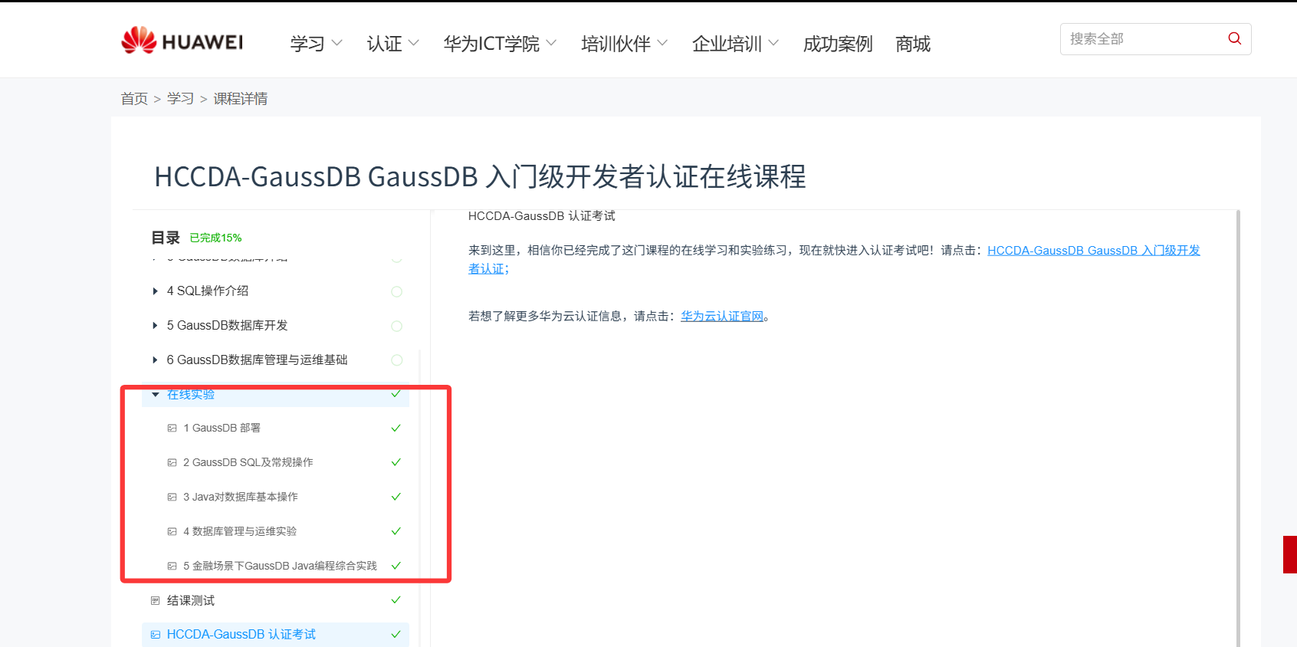Image resolution: width=1297 pixels, height=647 pixels.
Task: Collapse the 在线实验 section arrow
Action: [156, 395]
